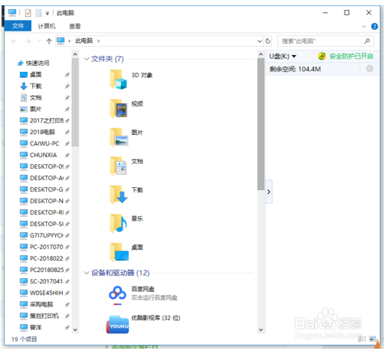This screenshot has height=354, width=386.
Task: Open the U盘(K:) drive dropdown
Action: (294, 56)
